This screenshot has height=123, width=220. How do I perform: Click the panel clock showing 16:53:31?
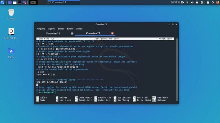click(175, 2)
